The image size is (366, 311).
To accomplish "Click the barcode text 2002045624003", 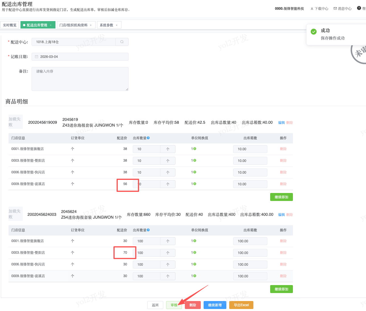I will point(42,214).
